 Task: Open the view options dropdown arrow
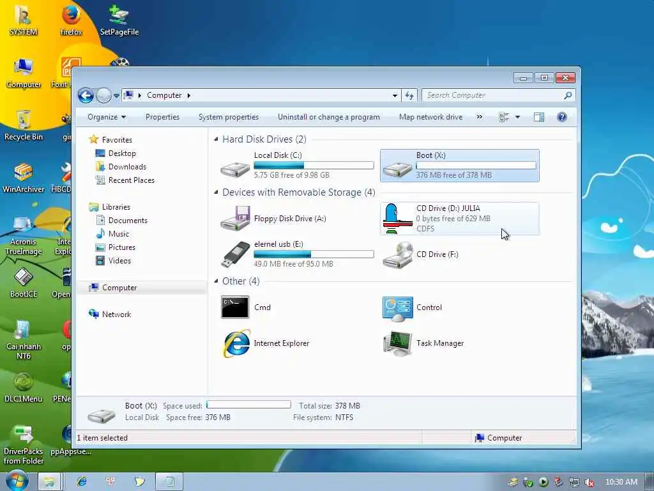517,118
